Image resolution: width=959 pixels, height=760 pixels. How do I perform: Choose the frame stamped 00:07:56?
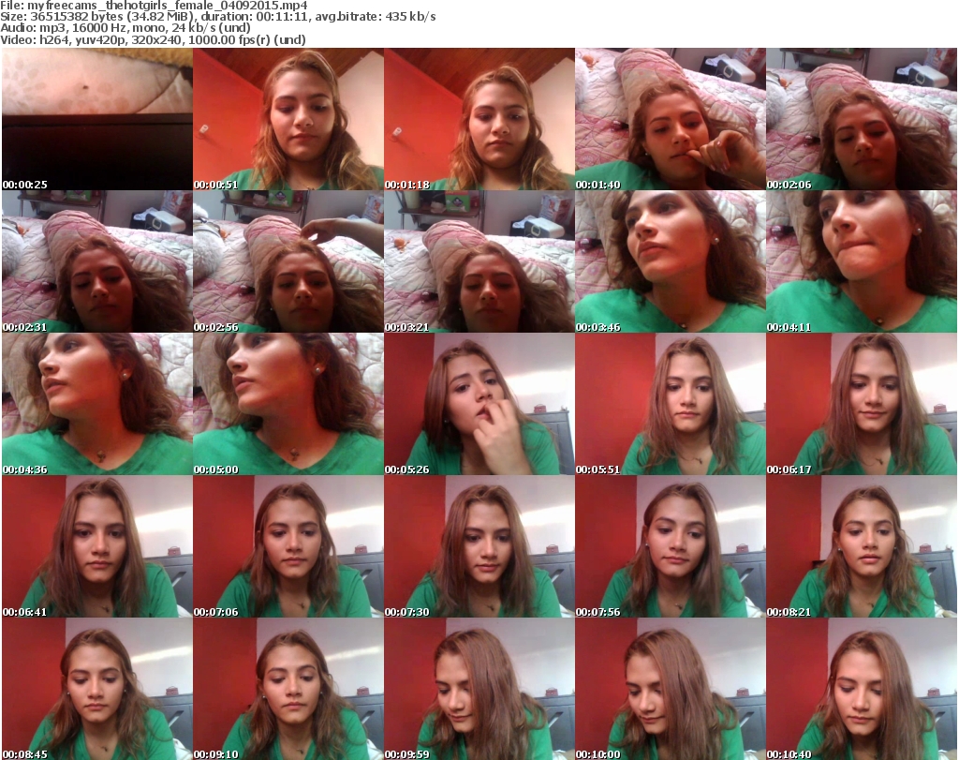tap(671, 546)
